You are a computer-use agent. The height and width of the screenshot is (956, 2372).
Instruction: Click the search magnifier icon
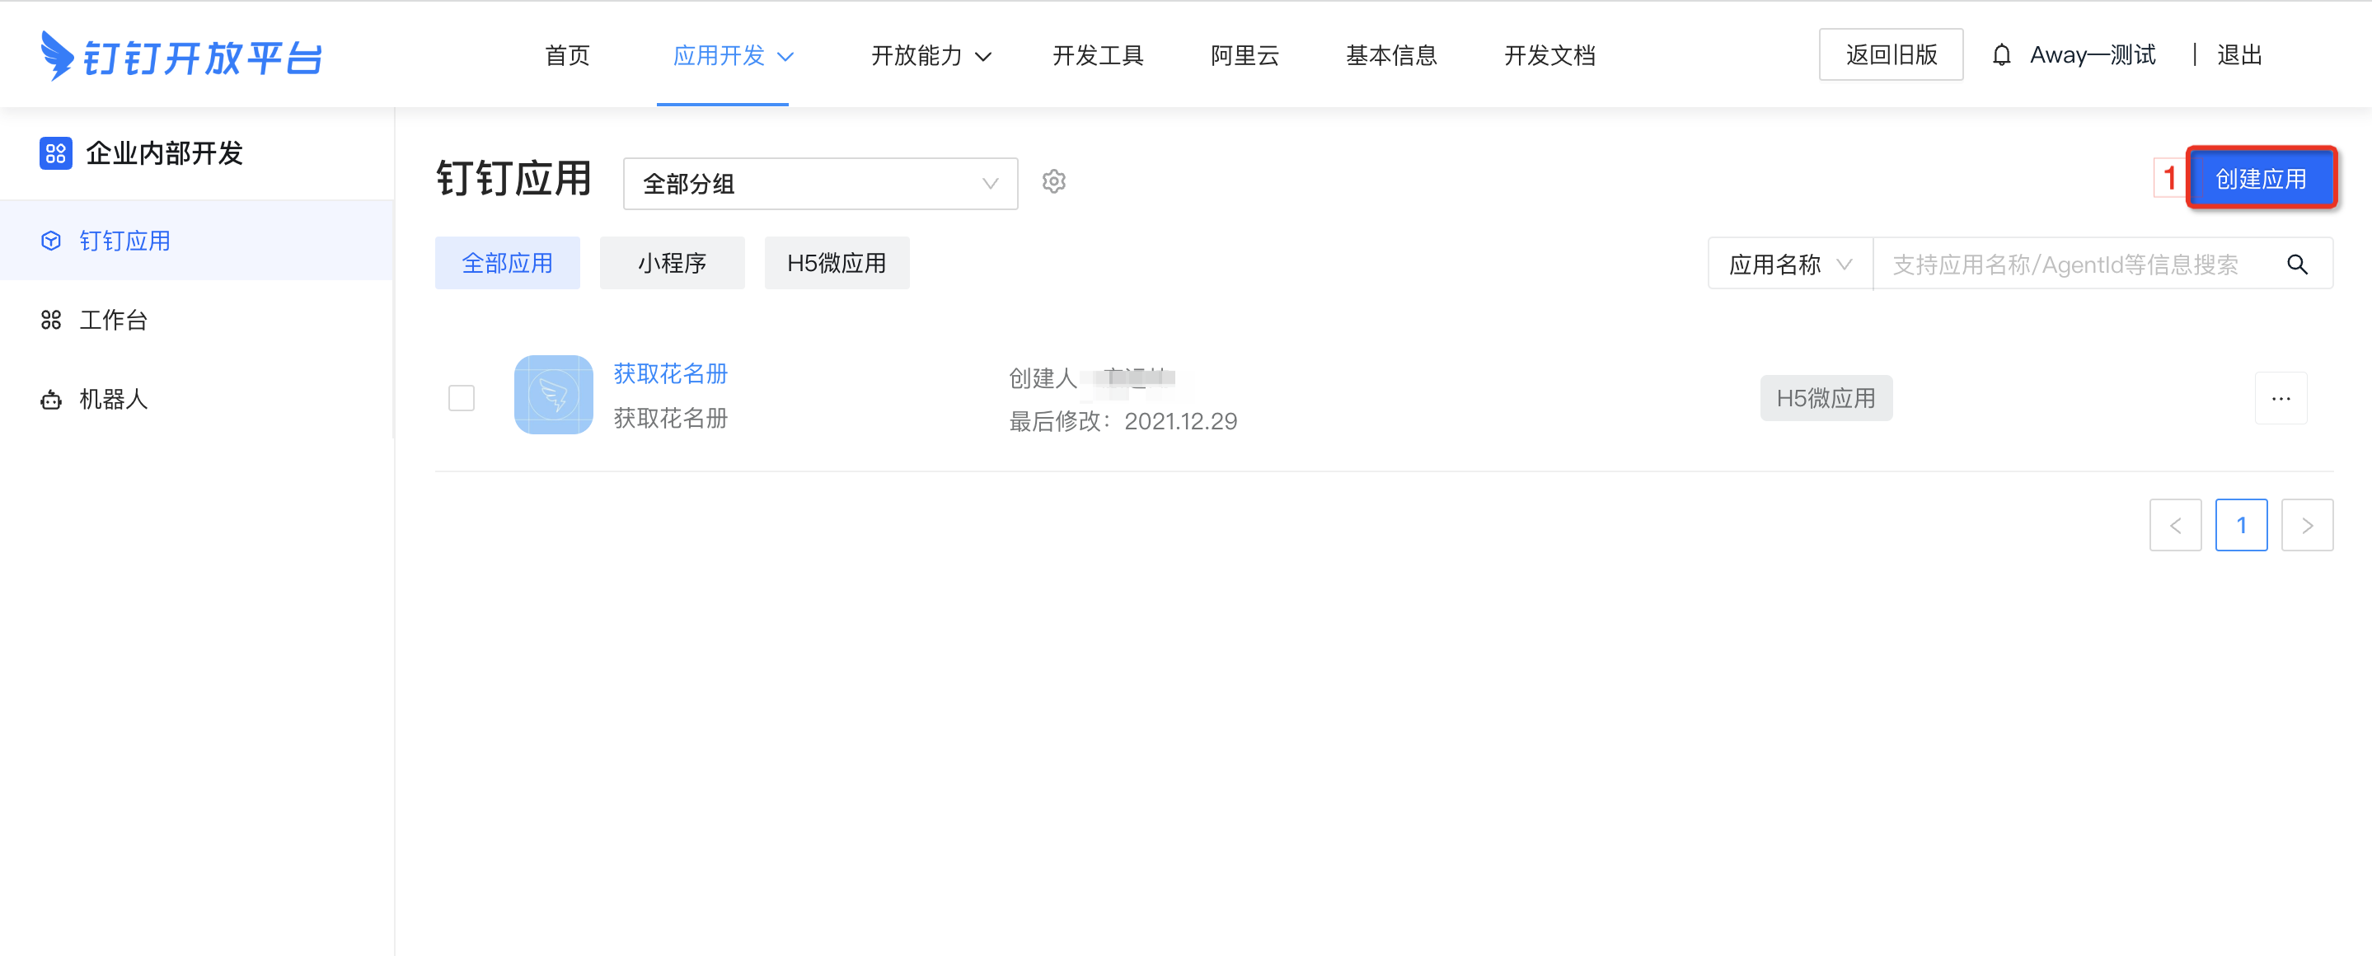(2296, 265)
